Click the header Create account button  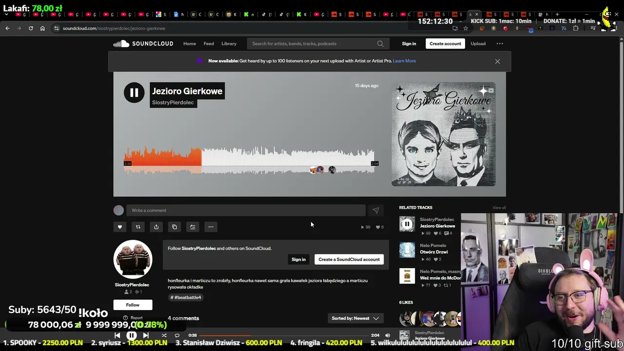click(445, 44)
